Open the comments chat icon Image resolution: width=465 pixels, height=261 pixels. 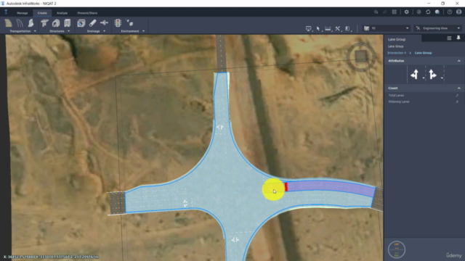coord(376,12)
